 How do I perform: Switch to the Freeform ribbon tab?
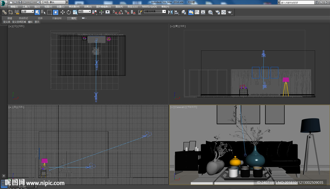coord(23,18)
